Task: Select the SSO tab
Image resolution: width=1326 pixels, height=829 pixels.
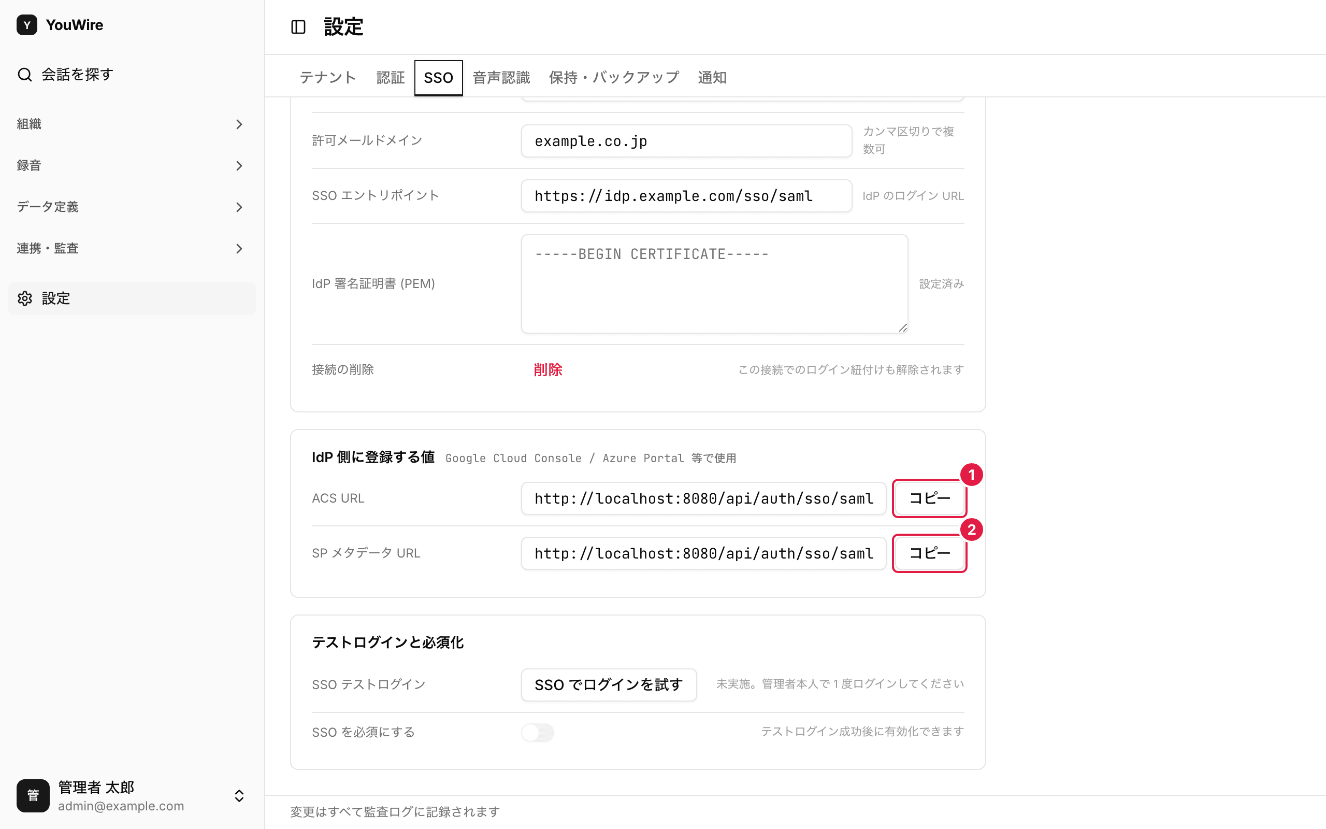Action: point(438,77)
